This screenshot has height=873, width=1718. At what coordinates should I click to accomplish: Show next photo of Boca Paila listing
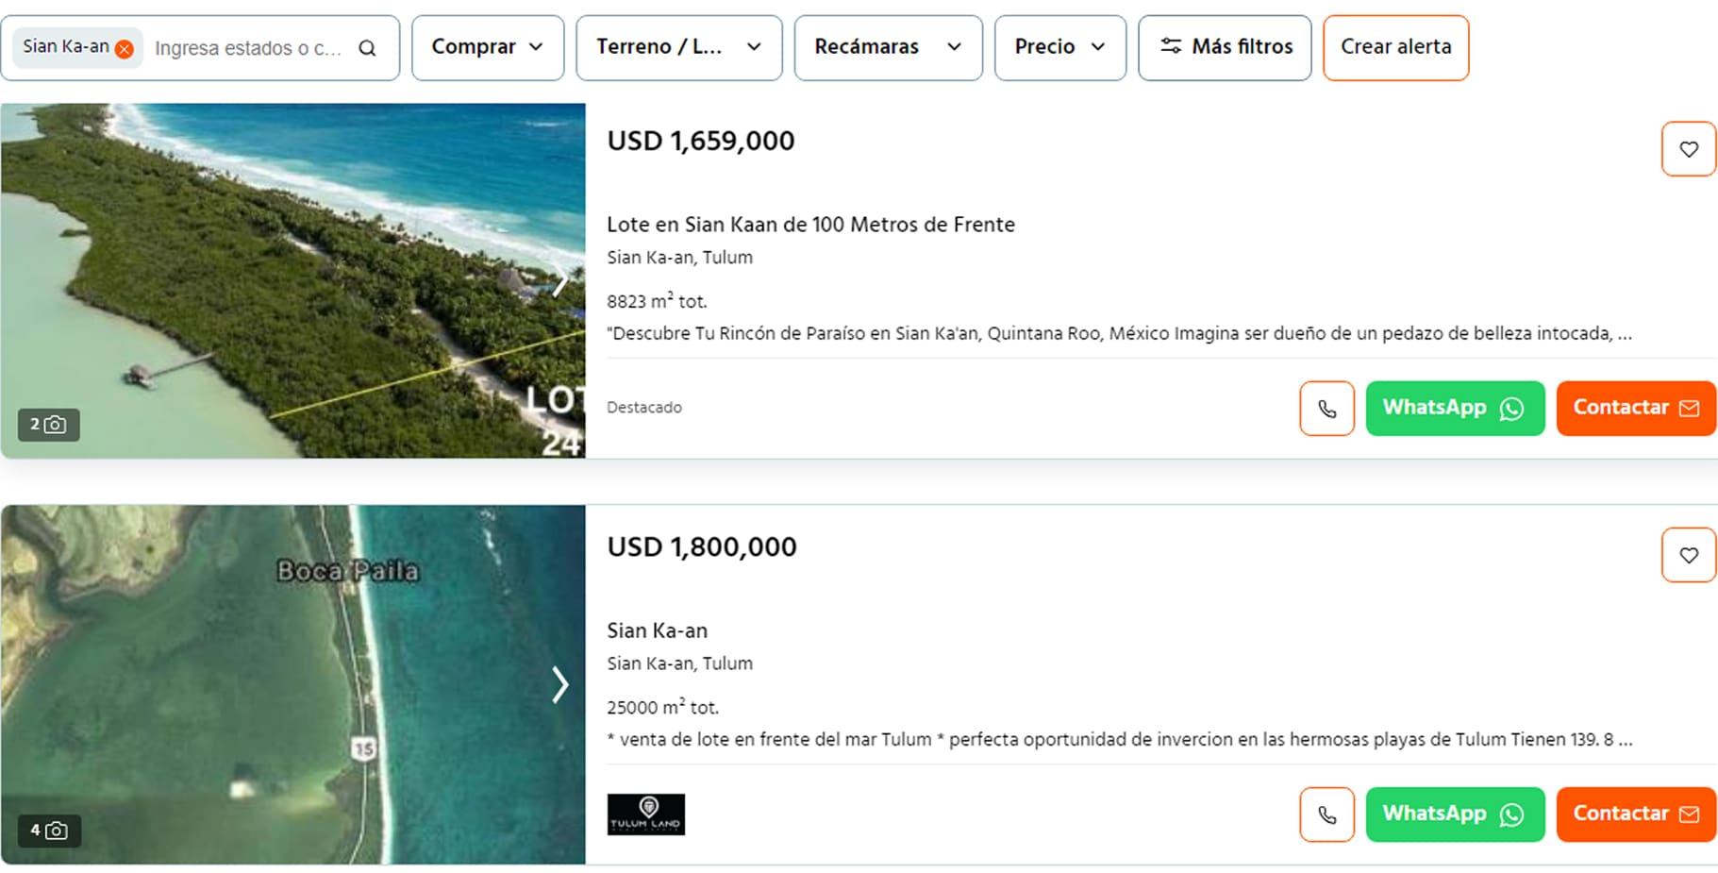click(560, 684)
